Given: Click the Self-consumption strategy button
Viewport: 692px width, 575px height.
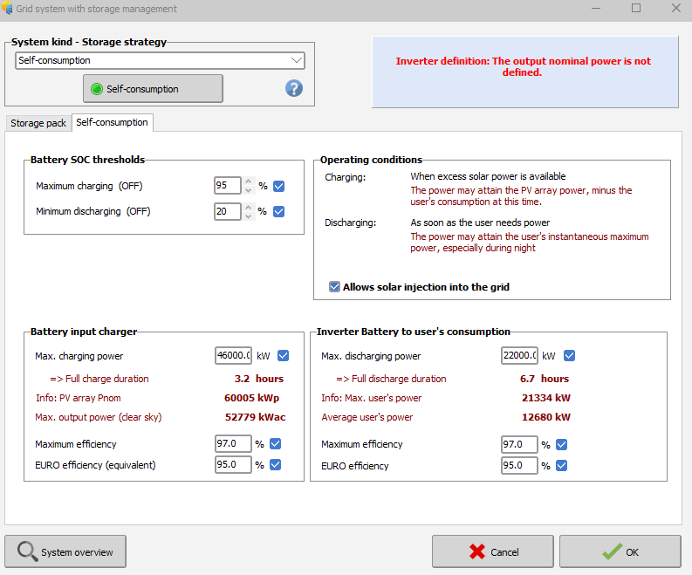Looking at the screenshot, I should point(153,89).
